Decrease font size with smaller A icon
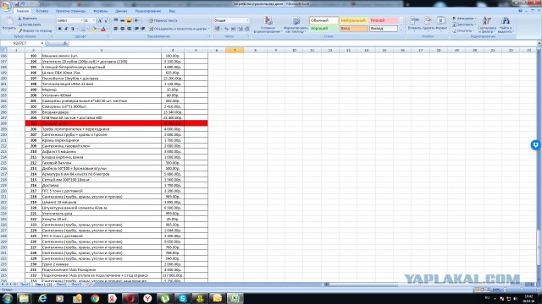This screenshot has height=304, width=542. (x=107, y=20)
